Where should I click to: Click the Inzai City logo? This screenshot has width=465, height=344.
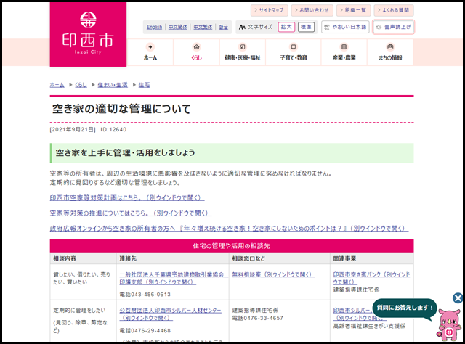point(86,33)
